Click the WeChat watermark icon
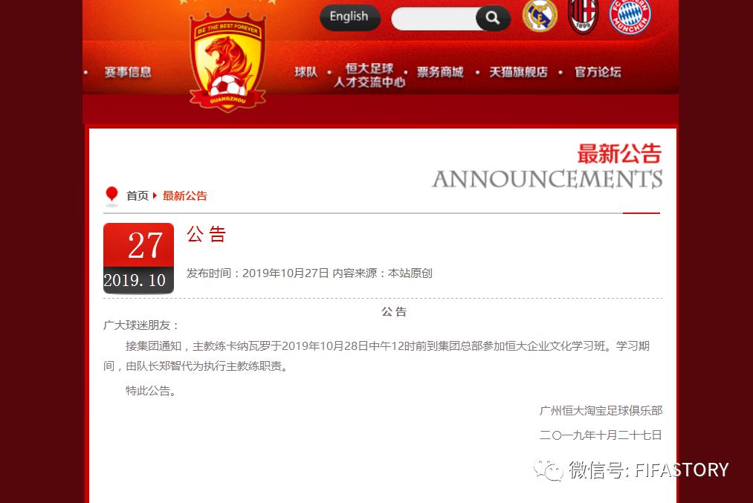This screenshot has height=503, width=753. coord(548,470)
